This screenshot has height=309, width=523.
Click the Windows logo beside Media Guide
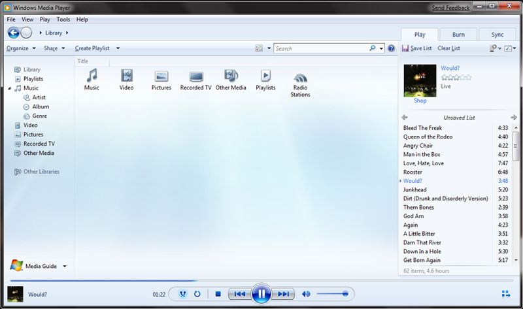[16, 265]
